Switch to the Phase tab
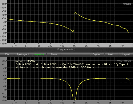This screenshot has height=104, width=133. 54,55
